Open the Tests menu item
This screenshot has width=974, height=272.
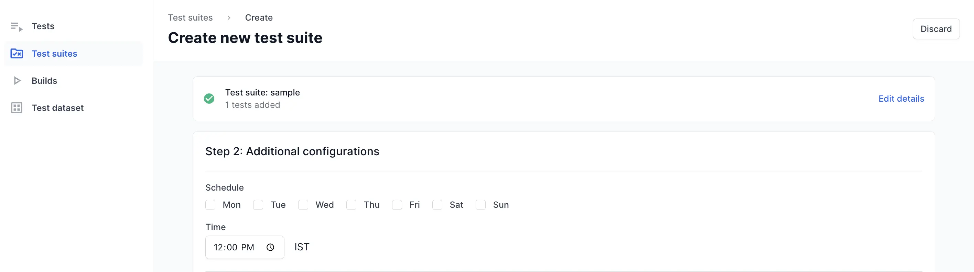43,26
